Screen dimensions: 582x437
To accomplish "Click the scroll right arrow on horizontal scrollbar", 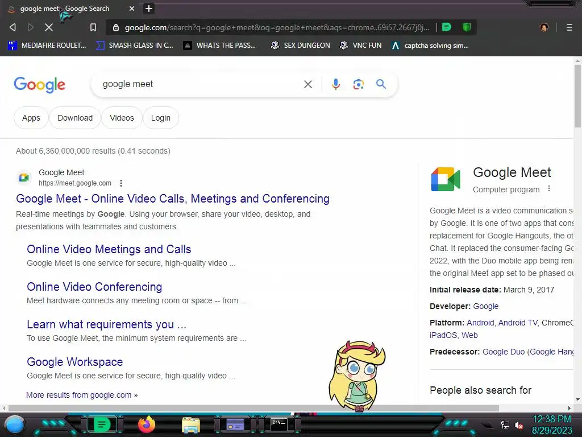I will [569, 408].
